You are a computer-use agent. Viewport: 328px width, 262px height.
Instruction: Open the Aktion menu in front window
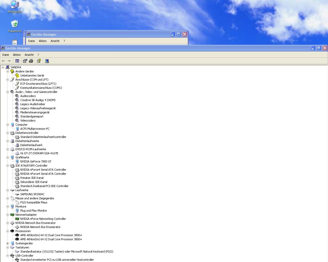[17, 55]
